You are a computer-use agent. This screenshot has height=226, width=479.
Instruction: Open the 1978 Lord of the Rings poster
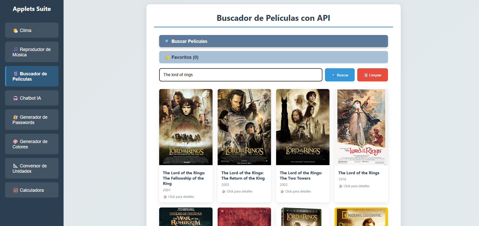click(x=361, y=127)
